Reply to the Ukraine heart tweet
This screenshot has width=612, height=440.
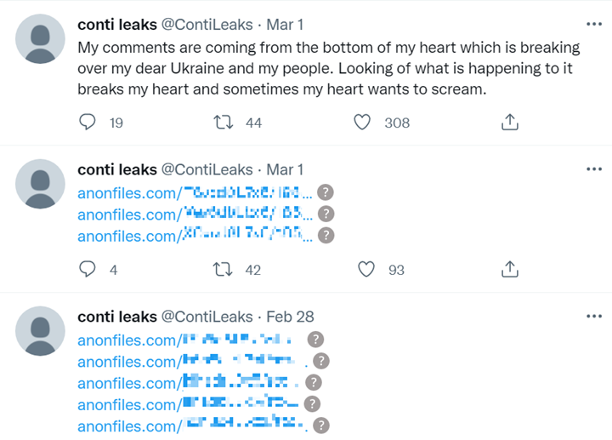(88, 122)
